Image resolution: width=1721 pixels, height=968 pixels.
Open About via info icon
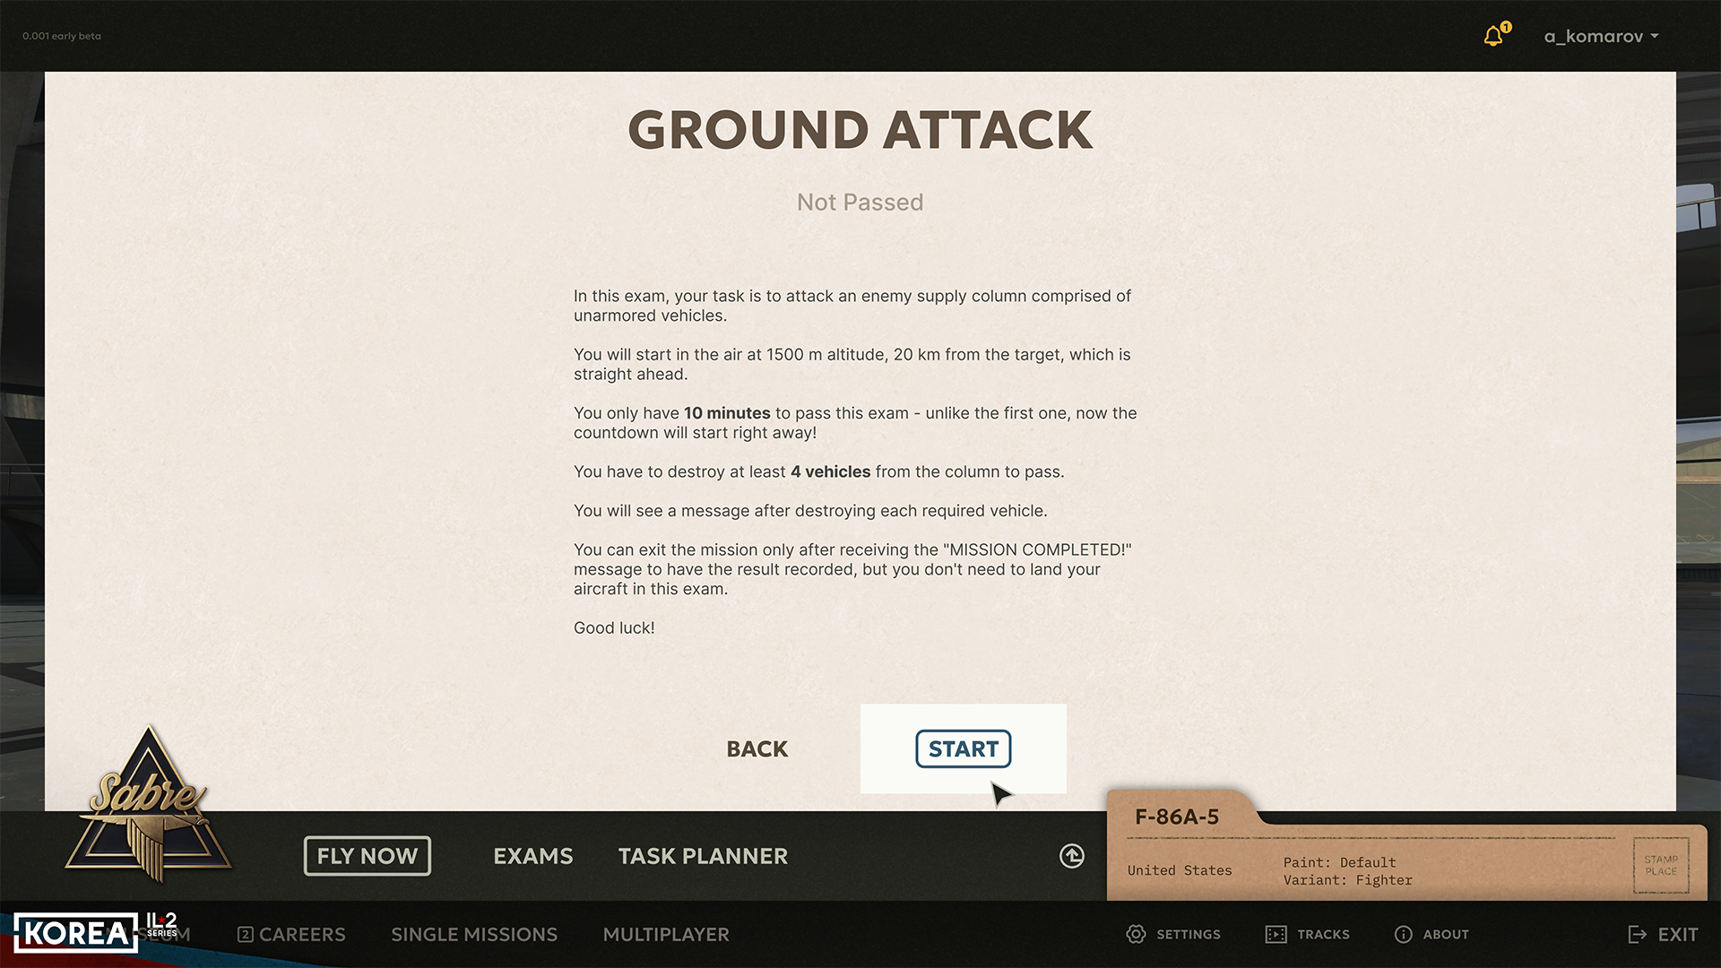point(1403,934)
